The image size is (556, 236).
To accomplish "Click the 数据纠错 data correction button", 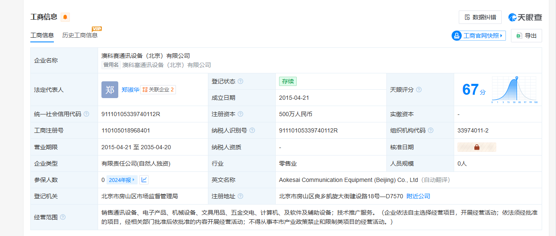I will click(x=480, y=17).
